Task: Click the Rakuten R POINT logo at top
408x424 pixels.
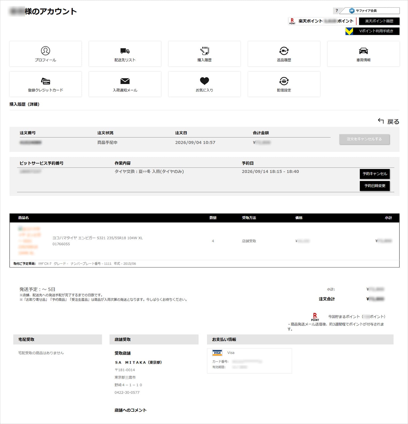Action: click(x=292, y=21)
